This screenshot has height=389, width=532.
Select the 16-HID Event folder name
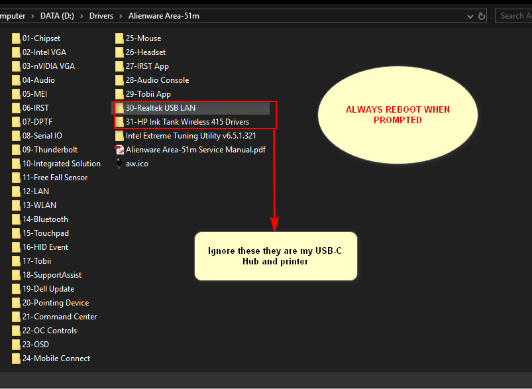tap(45, 247)
